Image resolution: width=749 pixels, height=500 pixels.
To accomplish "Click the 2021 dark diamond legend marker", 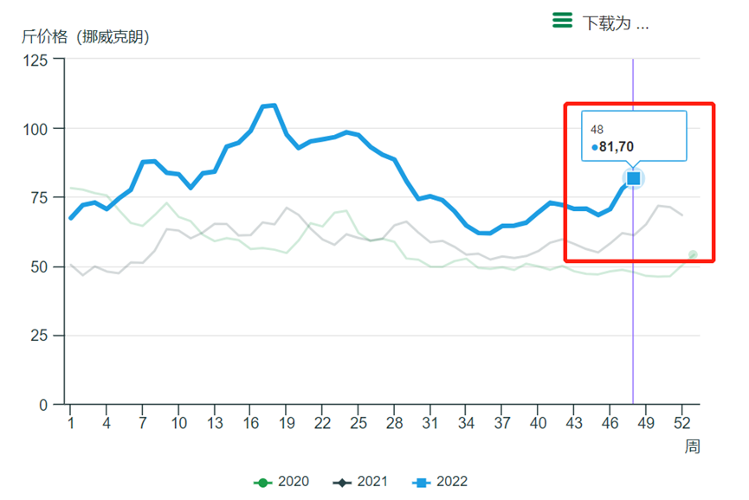I will 341,483.
